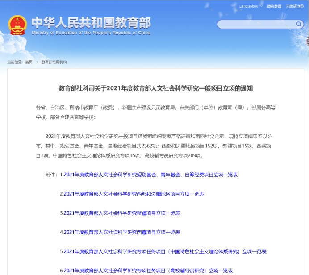
Task: Open attachment 1 规划基金、青年基金、自筹经费项目立项一览表
Action: click(149, 175)
